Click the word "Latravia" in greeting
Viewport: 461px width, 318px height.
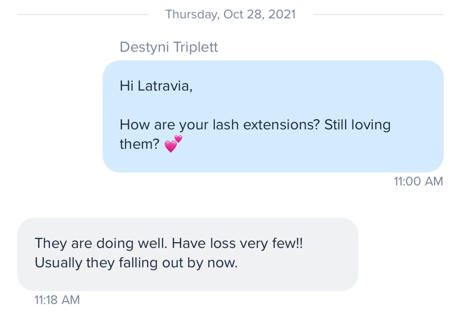(164, 86)
